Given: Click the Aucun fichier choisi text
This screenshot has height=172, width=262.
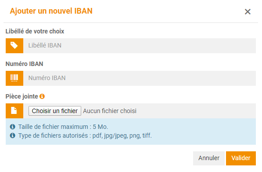Looking at the screenshot, I should pyautogui.click(x=110, y=111).
